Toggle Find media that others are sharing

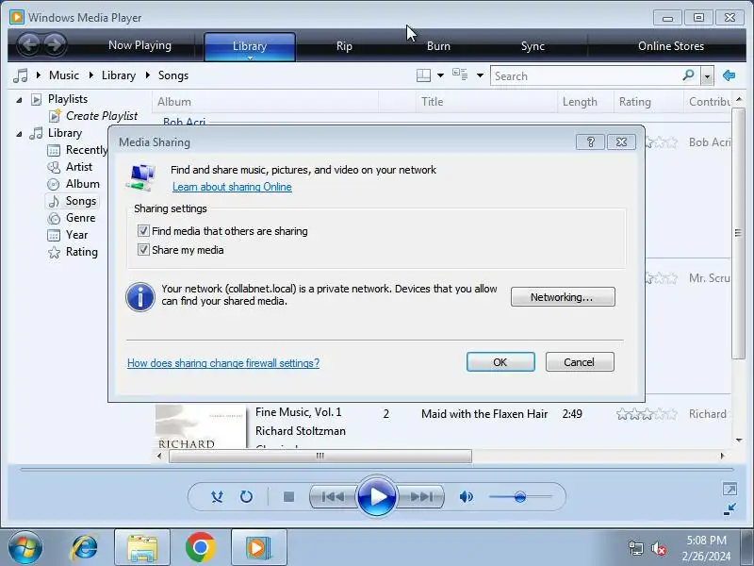pos(143,230)
